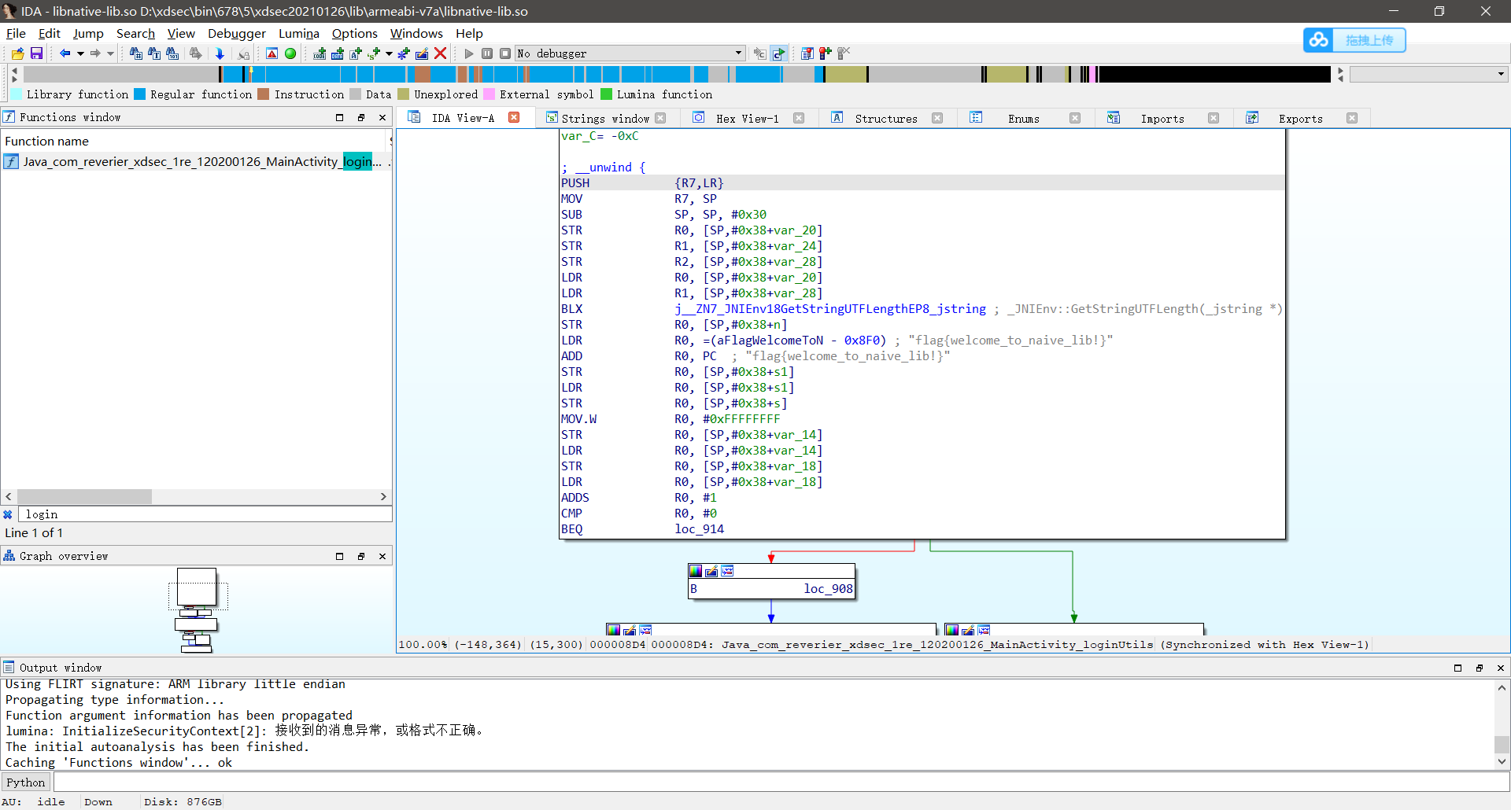Switch to the Strings window tab

tap(604, 119)
